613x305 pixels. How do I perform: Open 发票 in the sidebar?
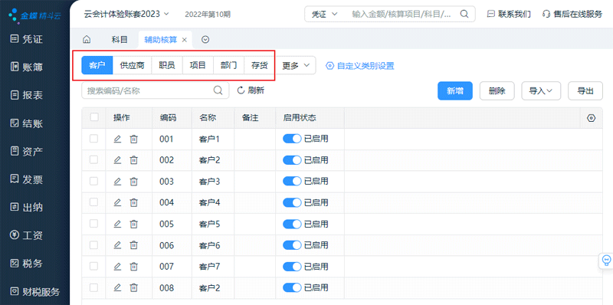pyautogui.click(x=27, y=179)
